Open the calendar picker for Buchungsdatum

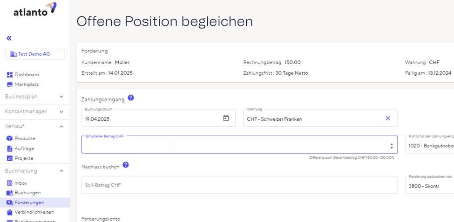226,118
